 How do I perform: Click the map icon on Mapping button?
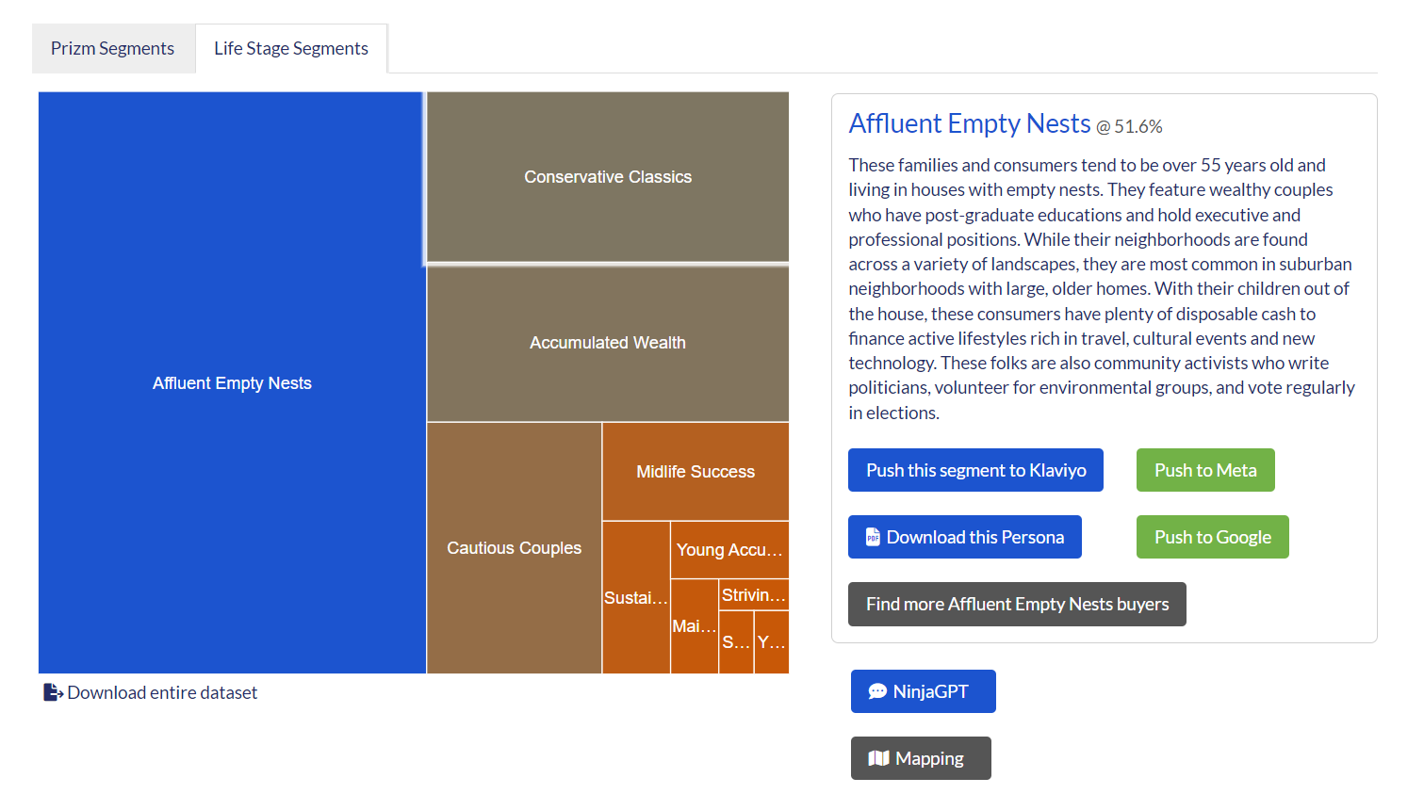(878, 758)
